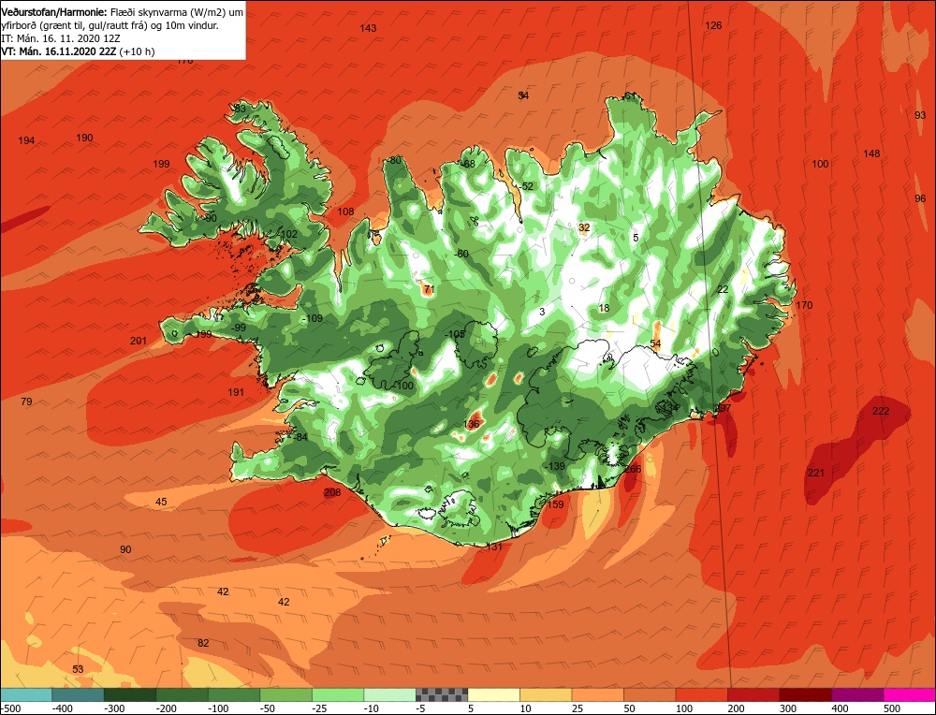Click the light green -25 to -10 swatch

[338, 694]
